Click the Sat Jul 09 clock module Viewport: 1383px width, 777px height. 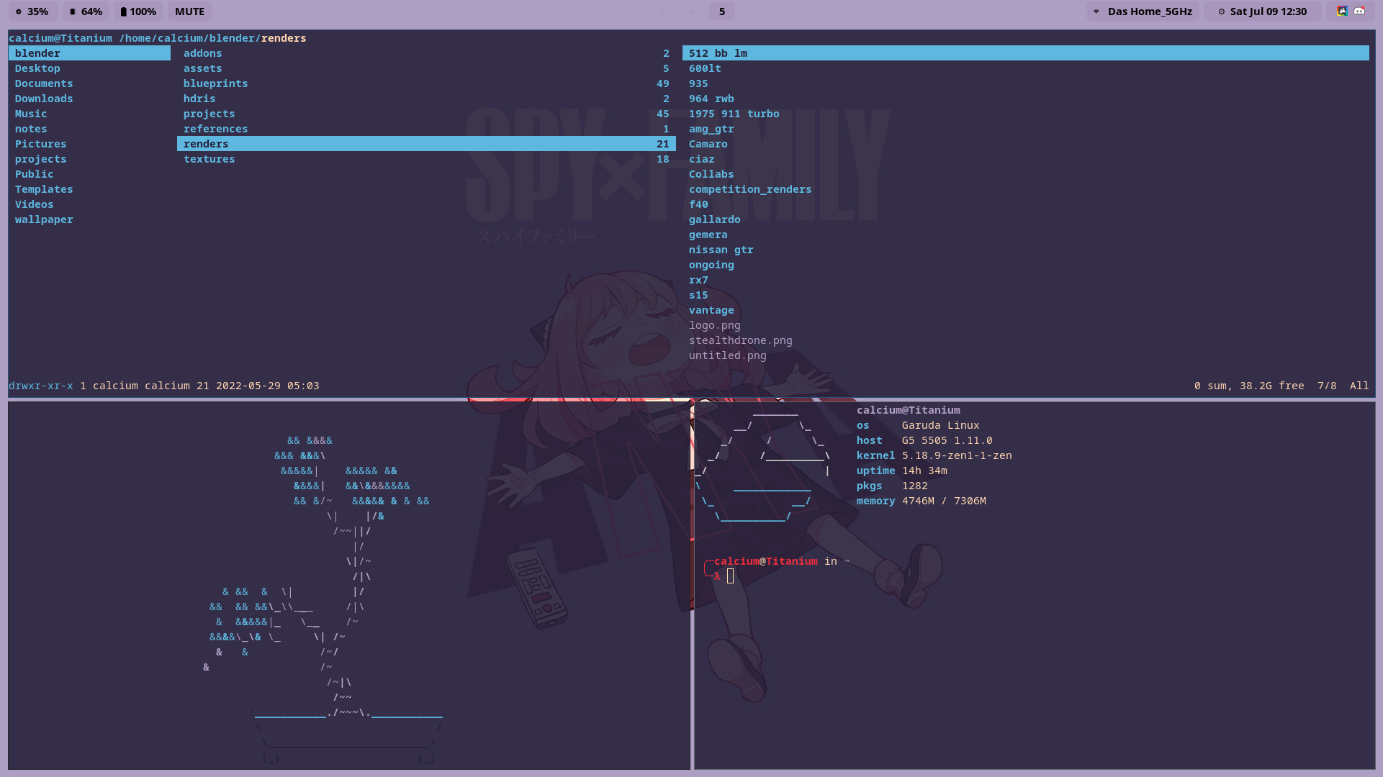click(x=1262, y=12)
